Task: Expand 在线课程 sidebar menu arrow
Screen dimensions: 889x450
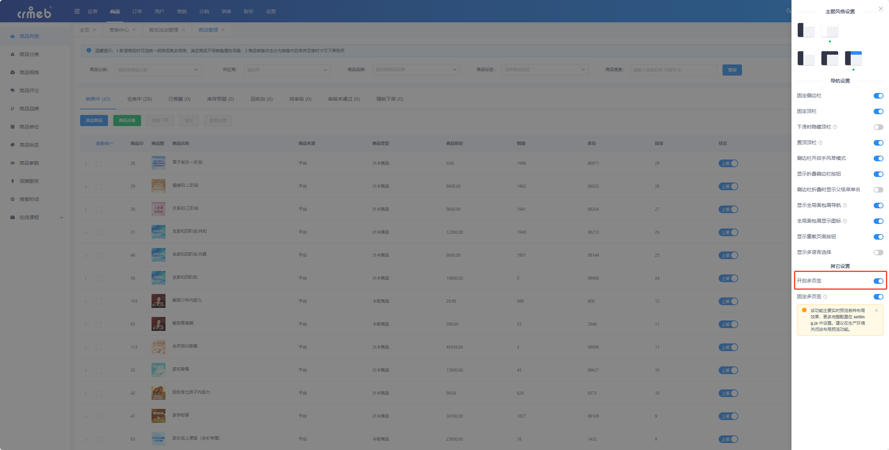Action: pos(62,218)
